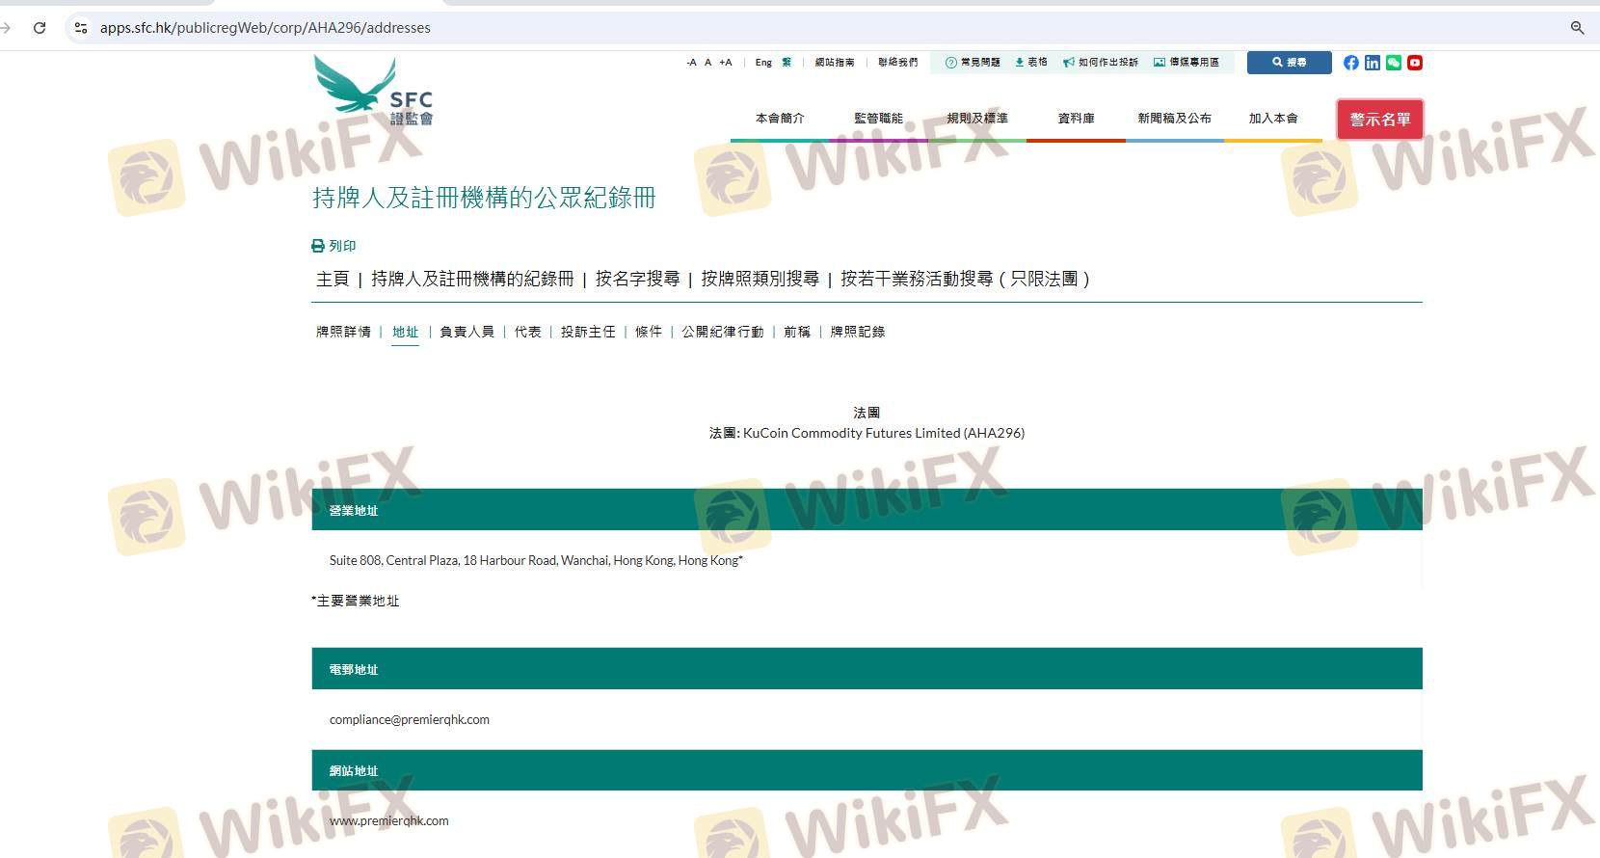Screen dimensions: 1600x858
Task: Click the printer icon beside 列印
Action: pos(318,246)
